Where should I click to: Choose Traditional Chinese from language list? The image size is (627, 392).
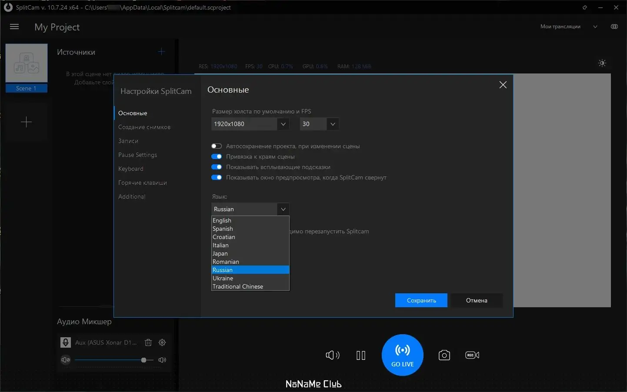pos(250,286)
